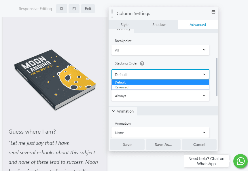Click the Need help Chat on WhatsApp bubble
This screenshot has height=171, width=248.
point(206,161)
